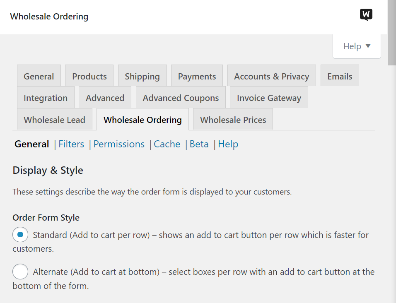
Task: Go to the Payments tab
Action: coord(197,76)
